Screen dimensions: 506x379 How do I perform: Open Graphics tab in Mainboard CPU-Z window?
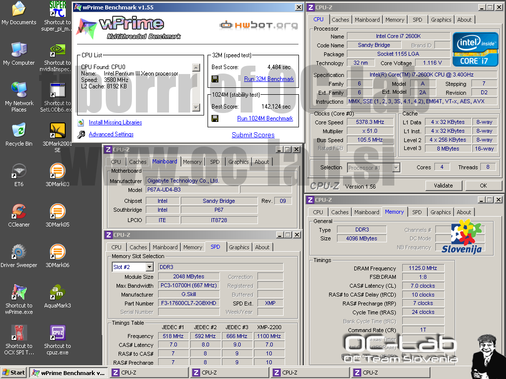(239, 162)
